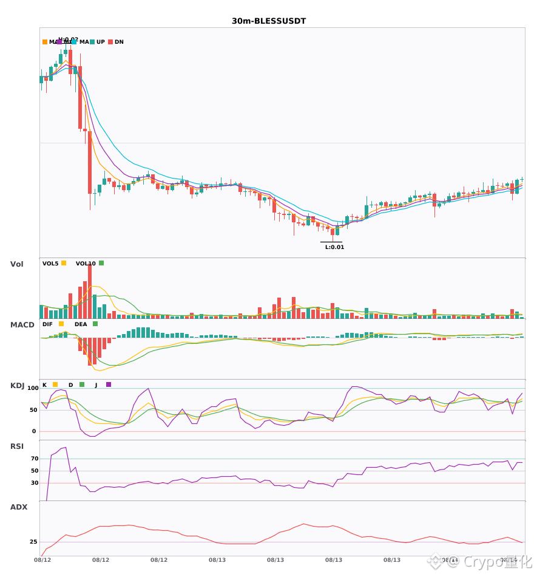The image size is (537, 577).
Task: Click the green DEA legend swatch
Action: tap(95, 324)
